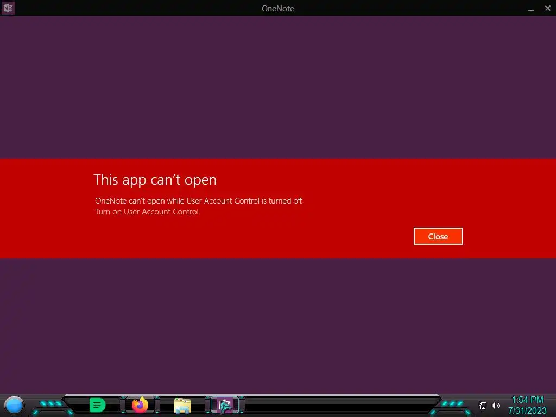Image resolution: width=556 pixels, height=417 pixels.
Task: Click the volume speaker tray icon
Action: 496,405
